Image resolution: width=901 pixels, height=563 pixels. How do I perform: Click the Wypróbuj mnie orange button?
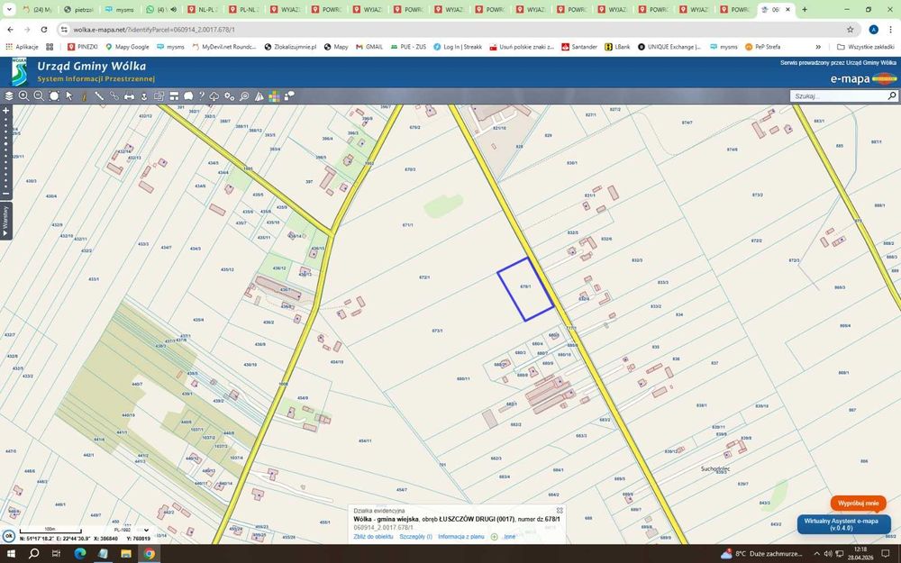pos(858,504)
